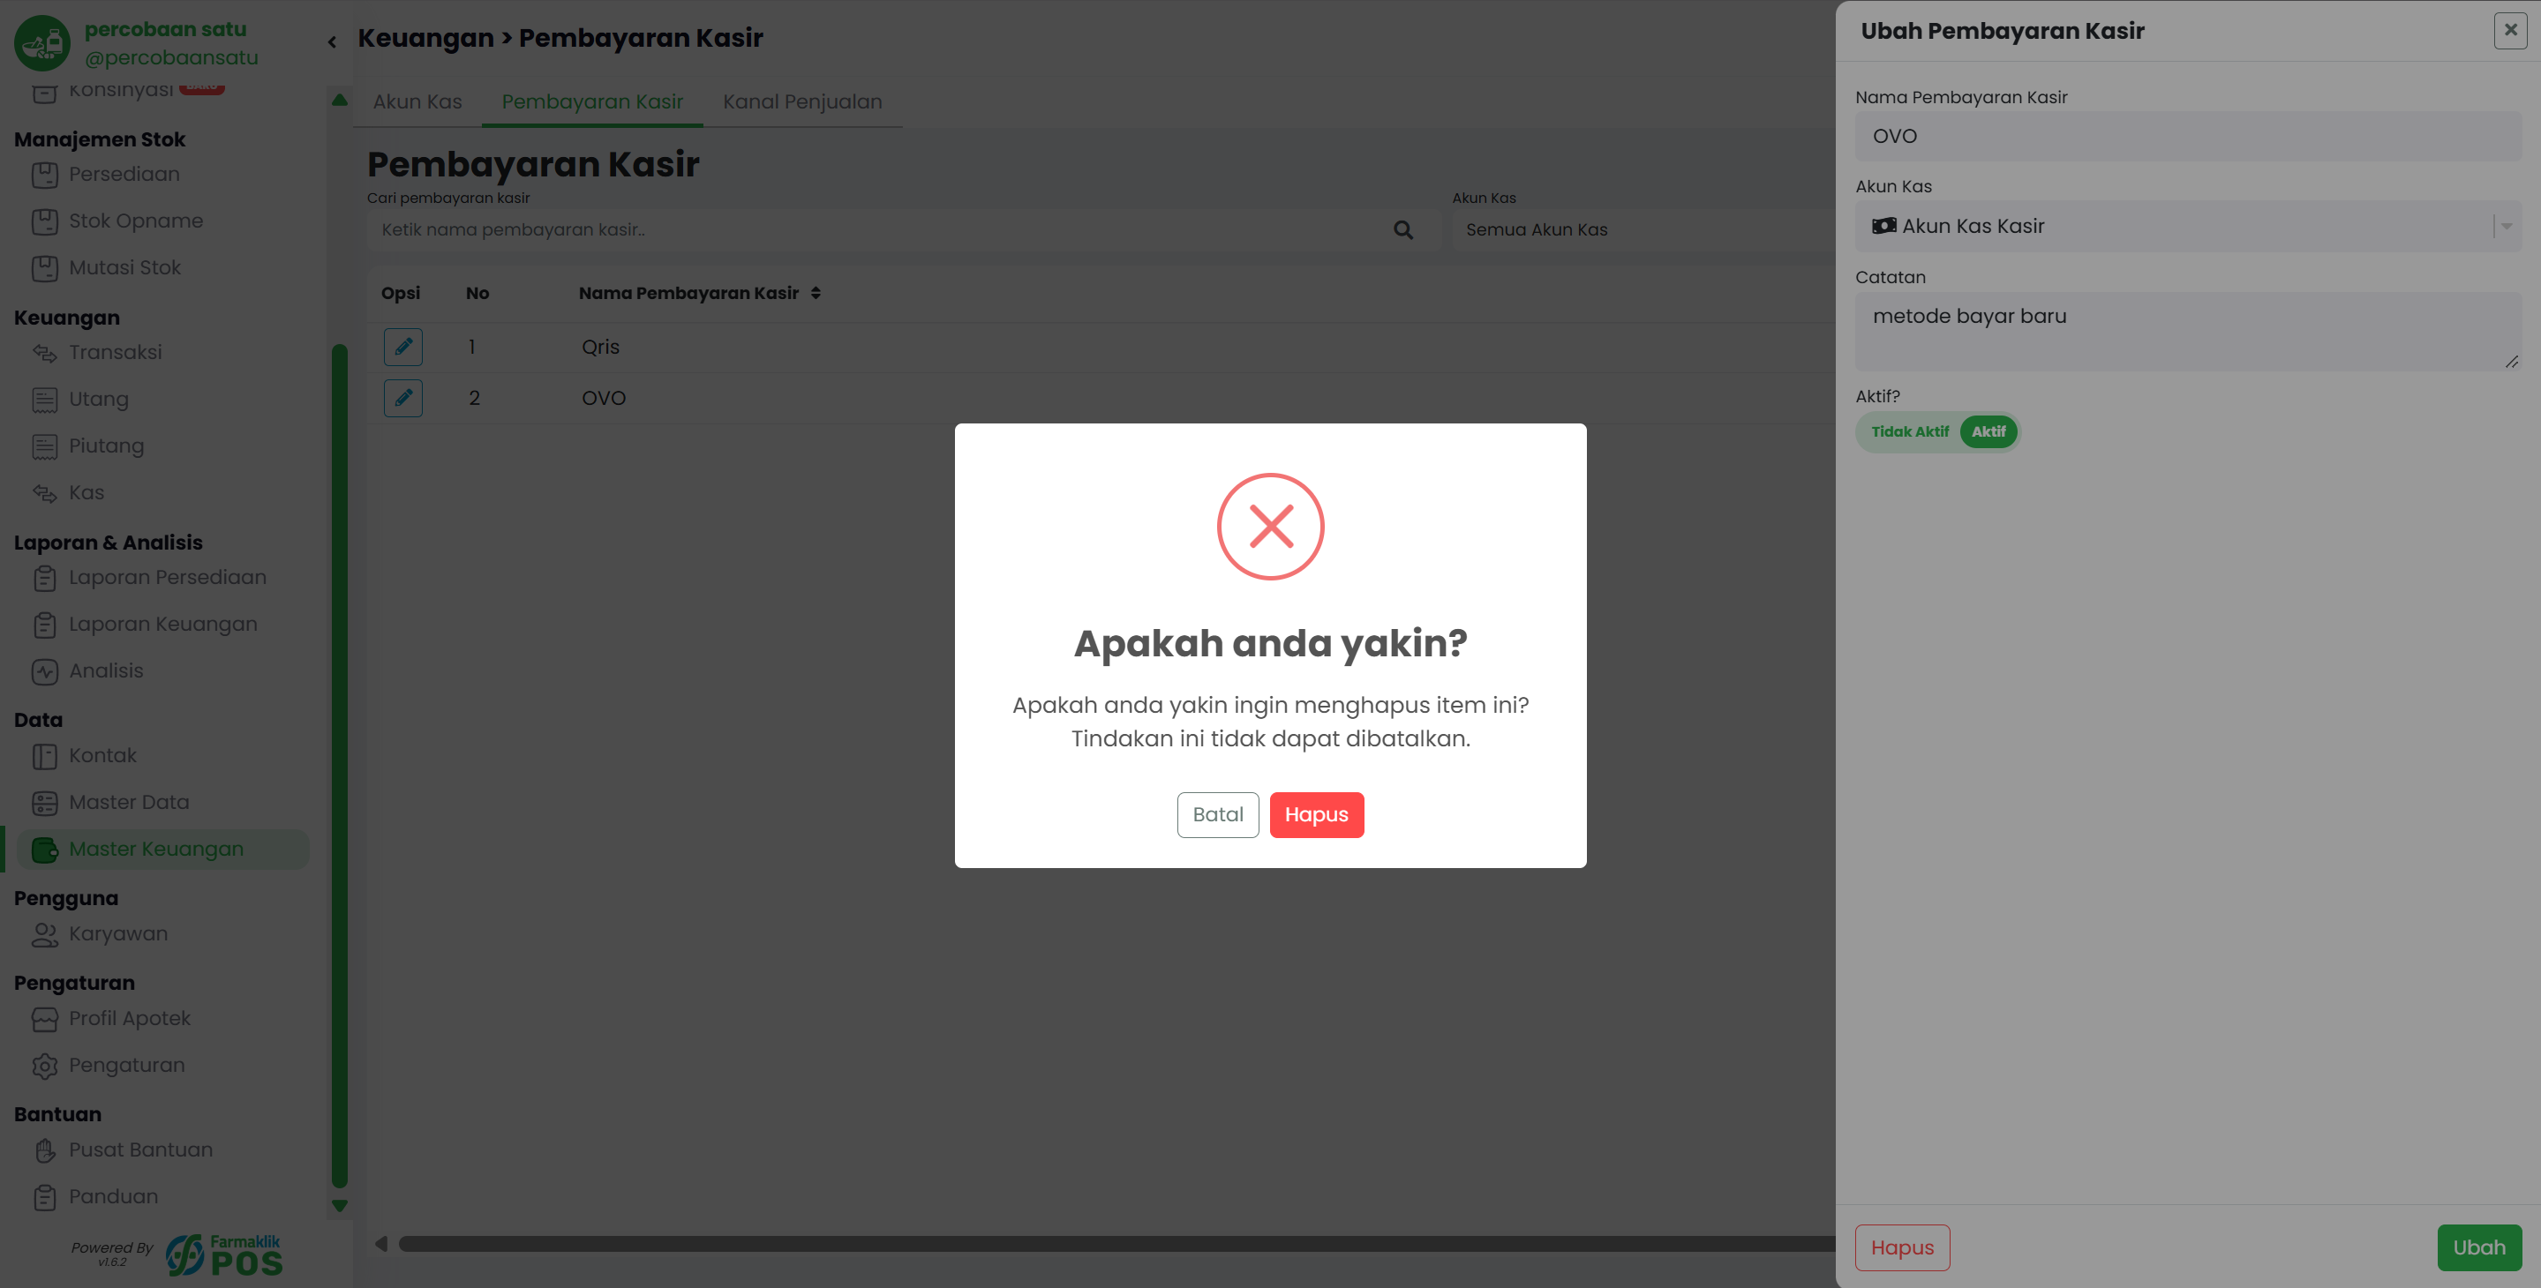Click Hapus button at bottom of side panel
Viewport: 2541px width, 1288px height.
(1902, 1247)
